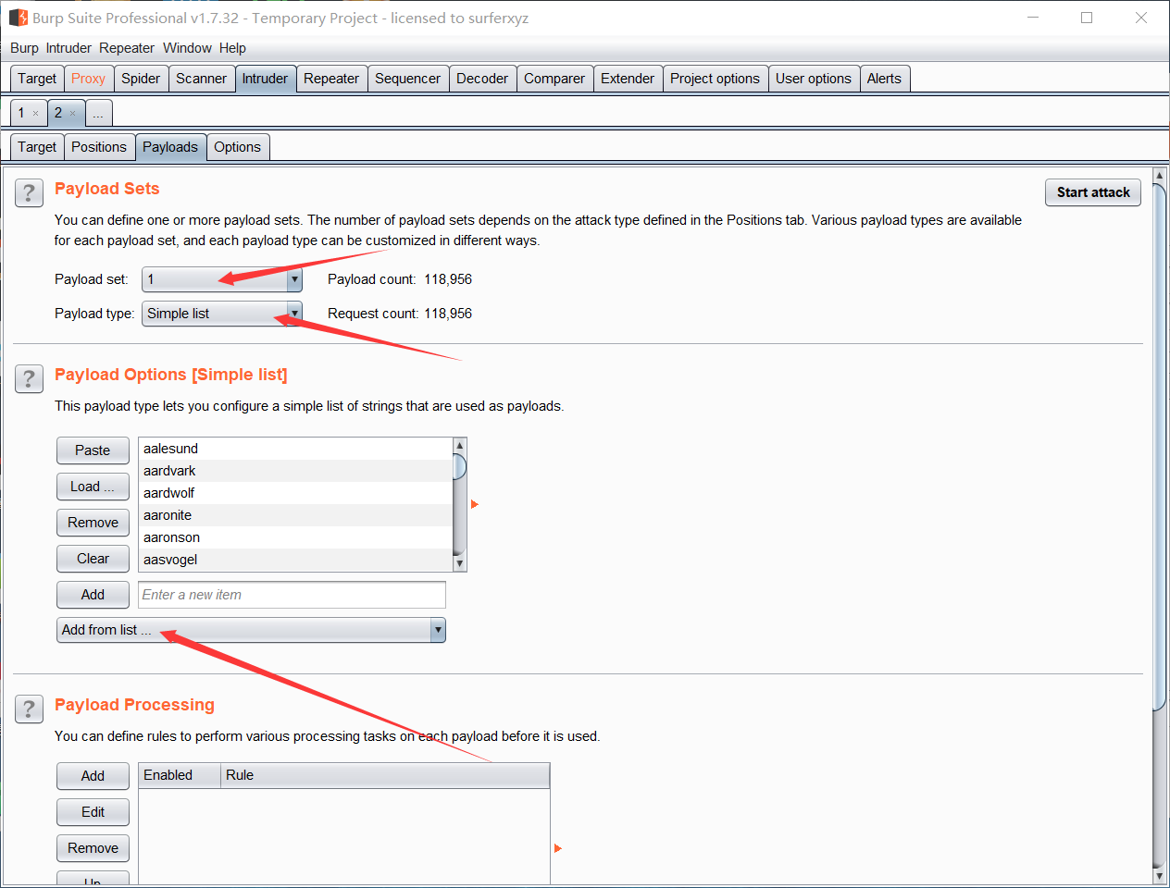Select payload item aaronite
1170x888 pixels.
(x=295, y=515)
